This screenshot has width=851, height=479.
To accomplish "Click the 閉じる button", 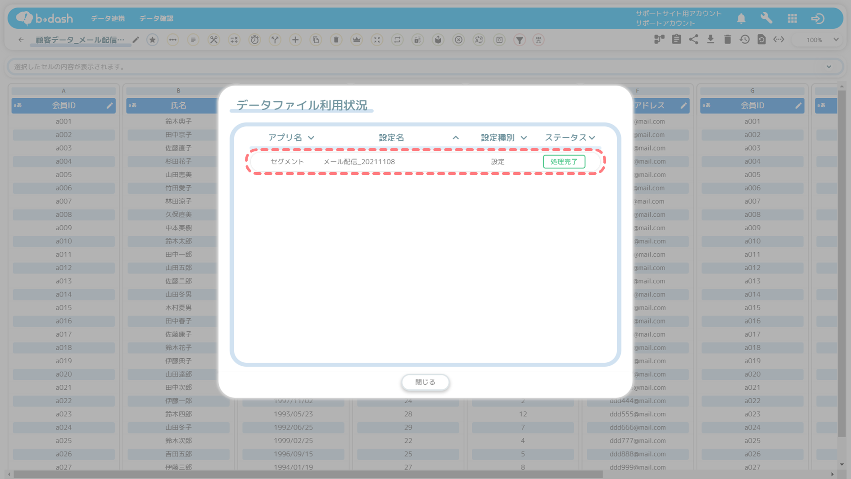I will (x=425, y=382).
